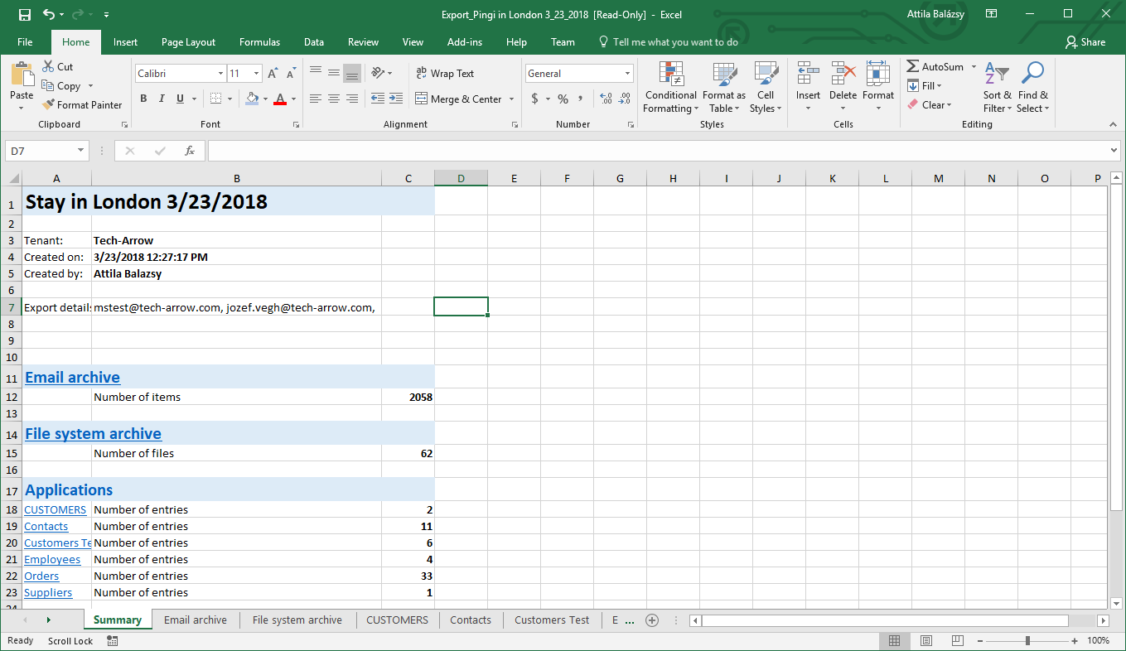
Task: Open the font name dropdown
Action: tap(220, 74)
